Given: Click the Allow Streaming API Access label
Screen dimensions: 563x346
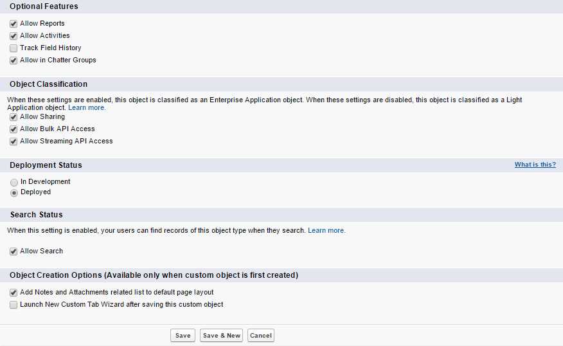Looking at the screenshot, I should [x=66, y=141].
